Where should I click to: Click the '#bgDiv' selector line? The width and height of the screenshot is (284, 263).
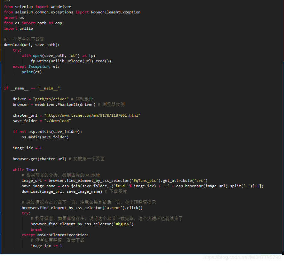click(82, 224)
